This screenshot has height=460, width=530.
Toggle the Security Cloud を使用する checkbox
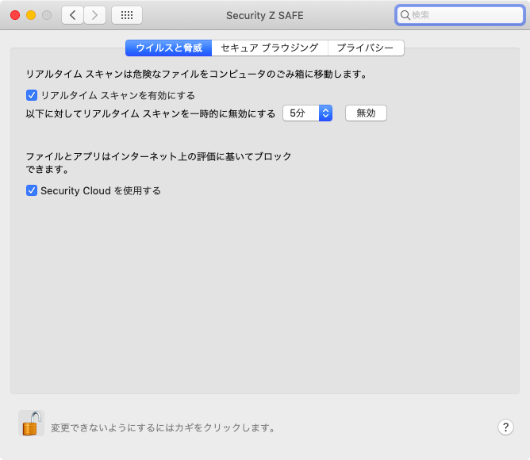coord(32,190)
